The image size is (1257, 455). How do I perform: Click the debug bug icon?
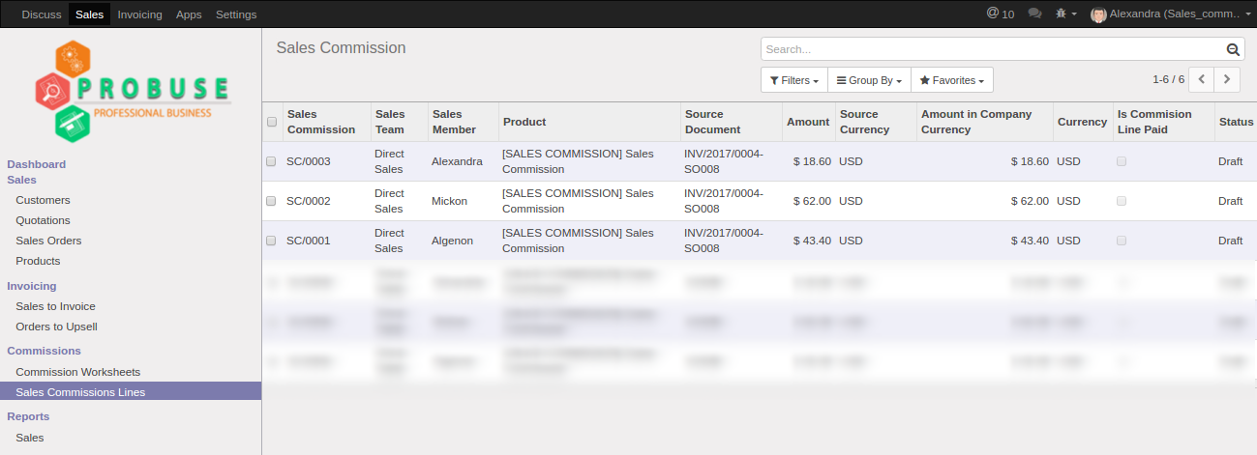click(x=1062, y=14)
